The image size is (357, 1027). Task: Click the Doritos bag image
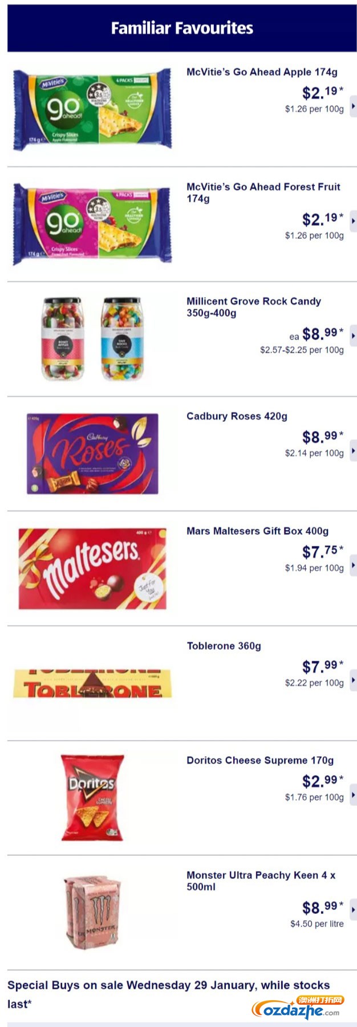click(92, 798)
